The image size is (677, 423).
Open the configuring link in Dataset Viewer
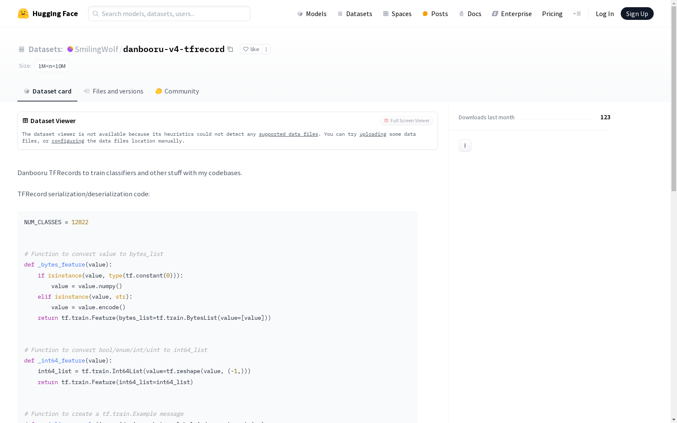coord(68,141)
